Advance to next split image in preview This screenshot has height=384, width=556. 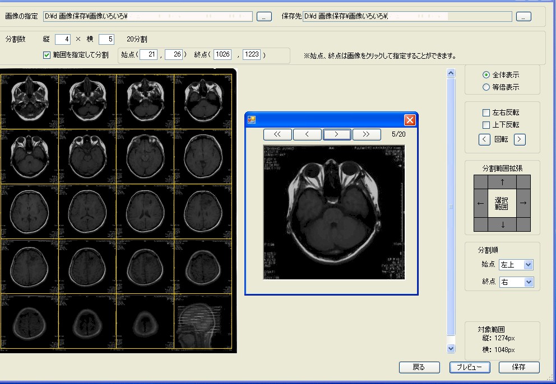coord(337,134)
